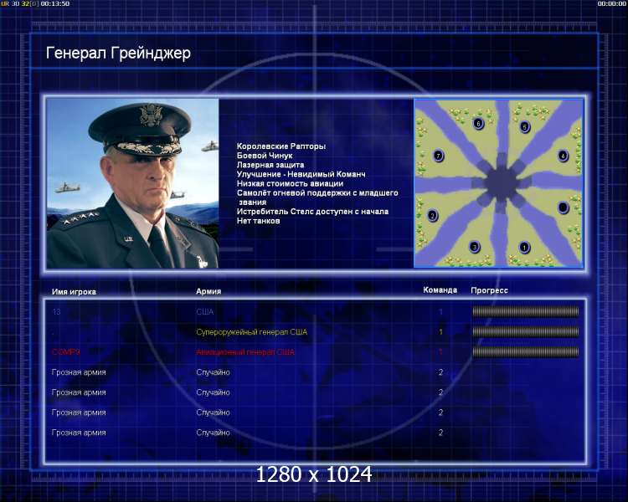Viewport: 628px width, 502px height.
Task: Click start position 7 on the map
Action: [438, 156]
